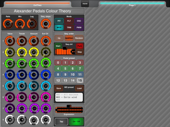This screenshot has width=170, height=127.
Task: Click the white Value knob in row 8
Action: (x=10, y=120)
